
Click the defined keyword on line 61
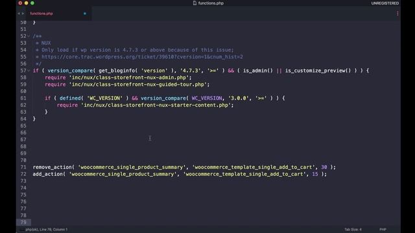pyautogui.click(x=70, y=98)
